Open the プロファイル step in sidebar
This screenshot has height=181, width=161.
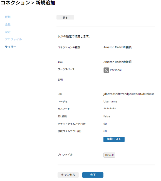(x=13, y=39)
